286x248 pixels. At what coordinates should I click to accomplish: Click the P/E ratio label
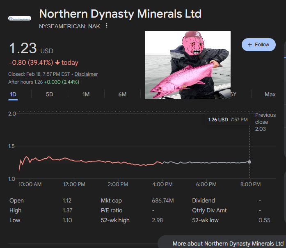[x=112, y=210]
